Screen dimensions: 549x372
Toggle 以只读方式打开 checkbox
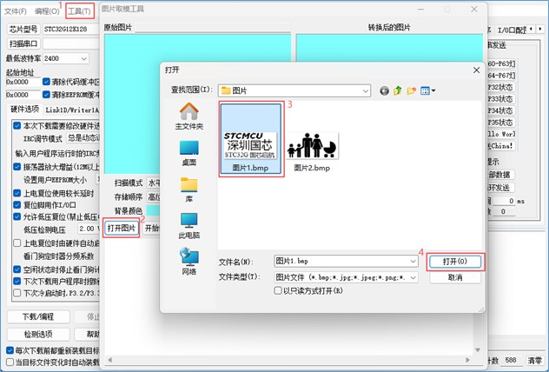[x=278, y=291]
